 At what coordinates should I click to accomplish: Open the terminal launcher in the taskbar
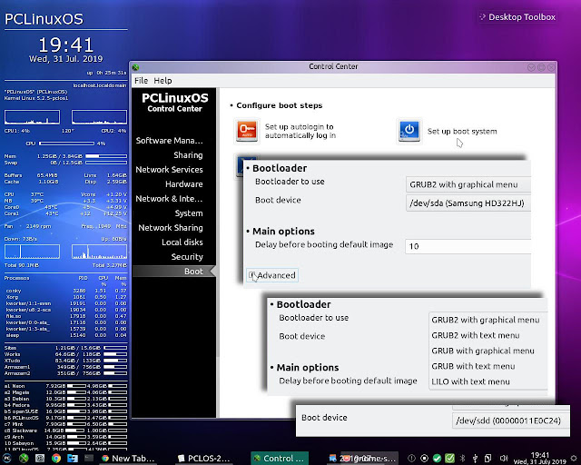[89, 459]
